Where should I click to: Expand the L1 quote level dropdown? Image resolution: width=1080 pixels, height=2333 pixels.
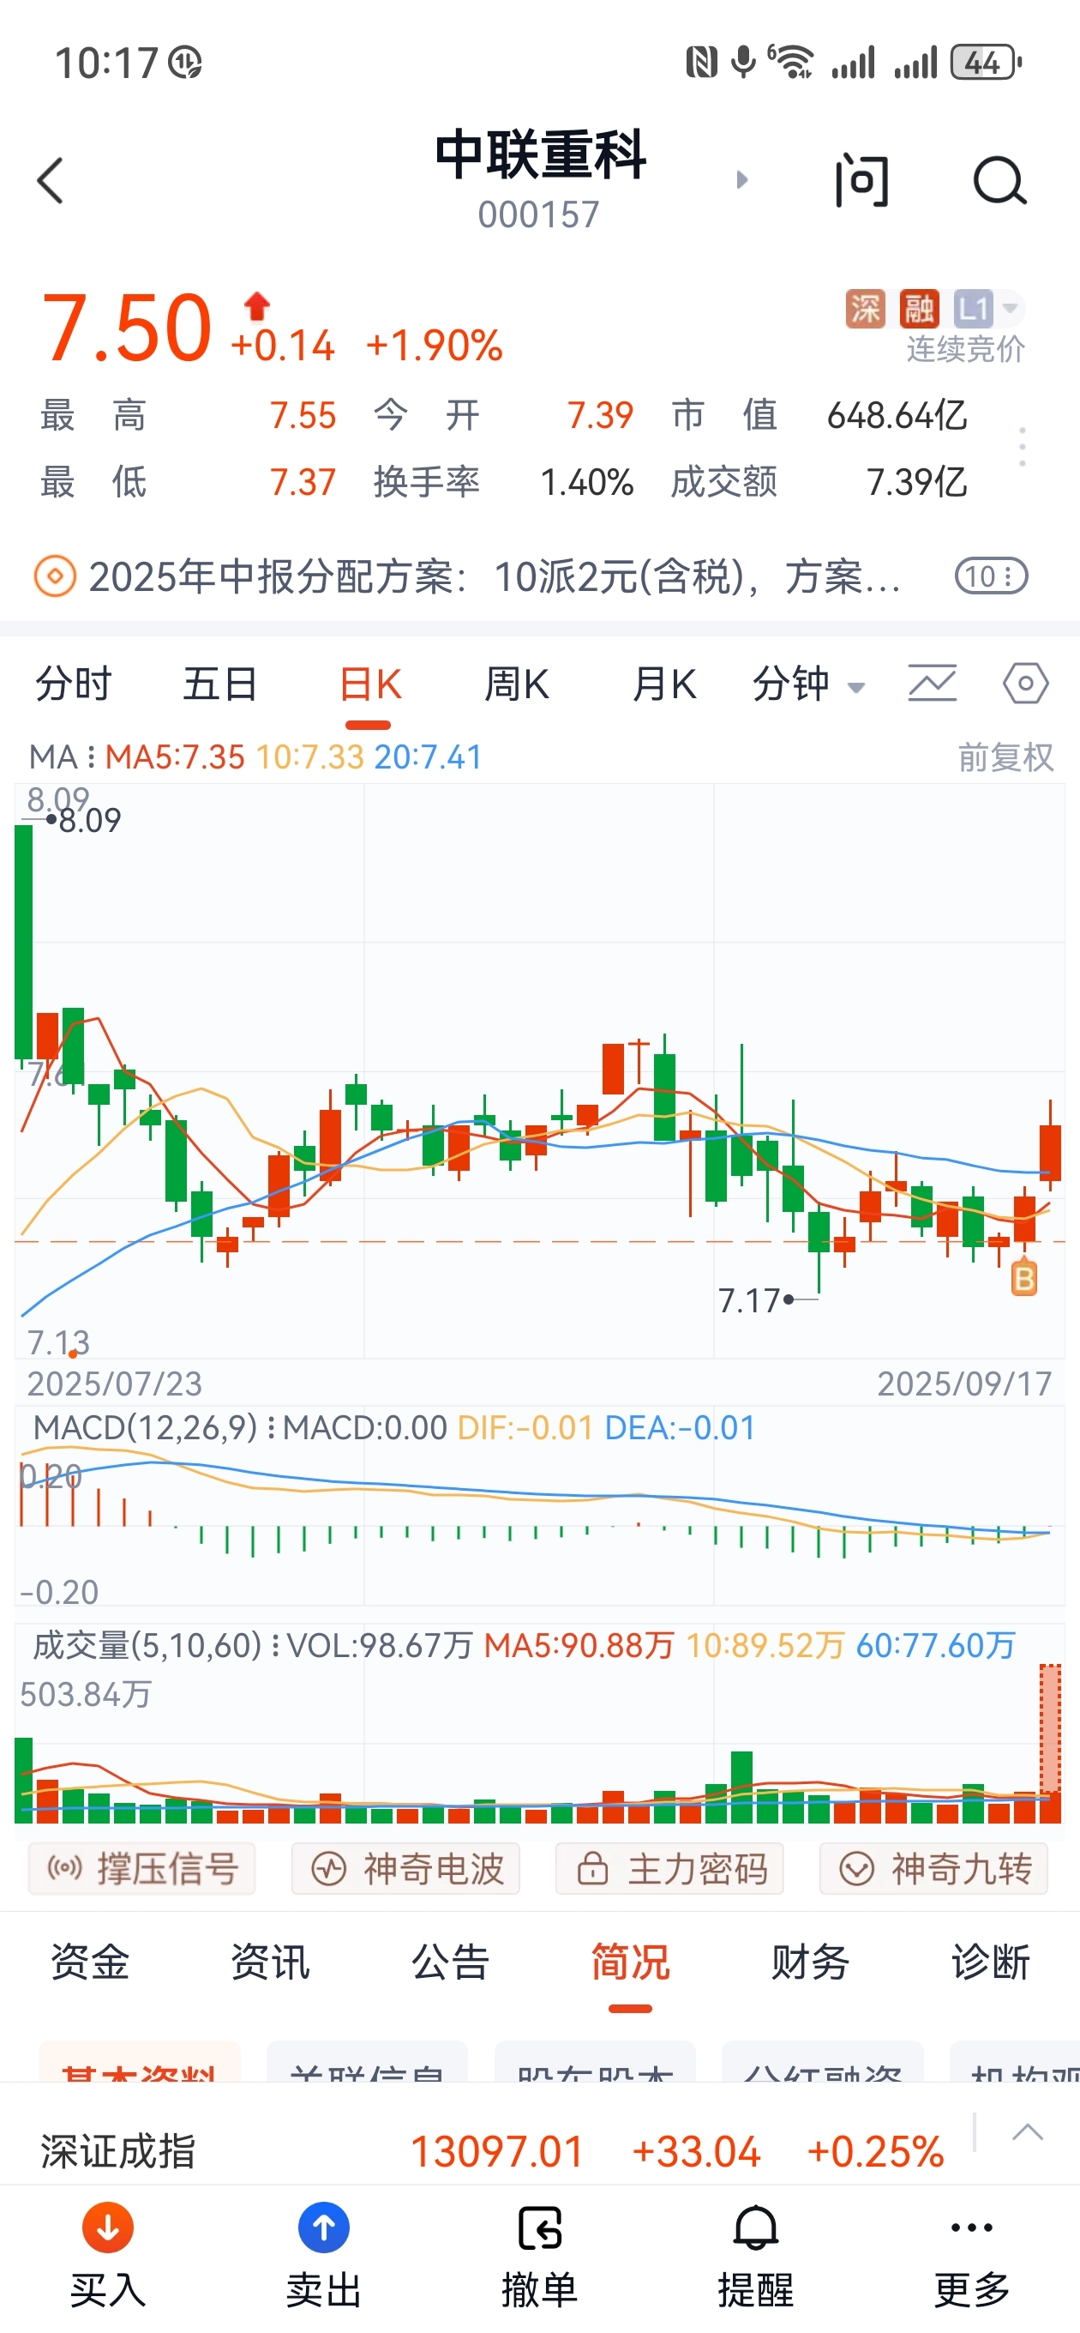987,309
